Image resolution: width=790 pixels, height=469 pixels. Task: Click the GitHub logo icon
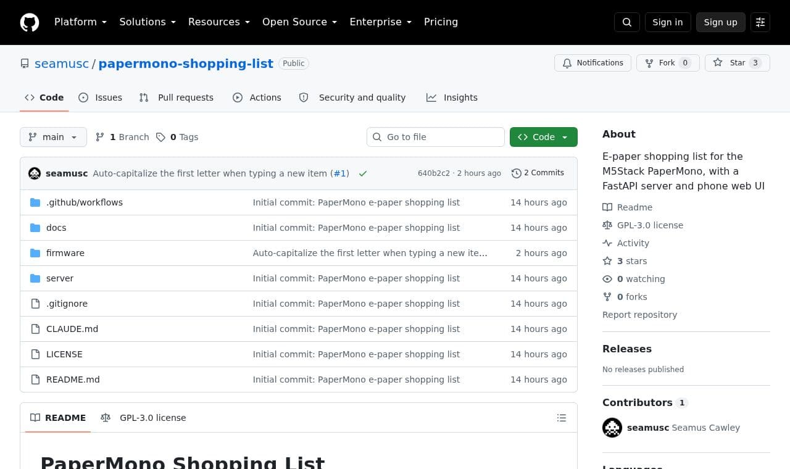click(x=30, y=22)
